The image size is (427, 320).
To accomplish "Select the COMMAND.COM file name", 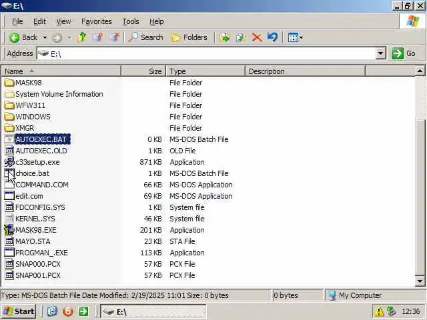I will coord(42,185).
